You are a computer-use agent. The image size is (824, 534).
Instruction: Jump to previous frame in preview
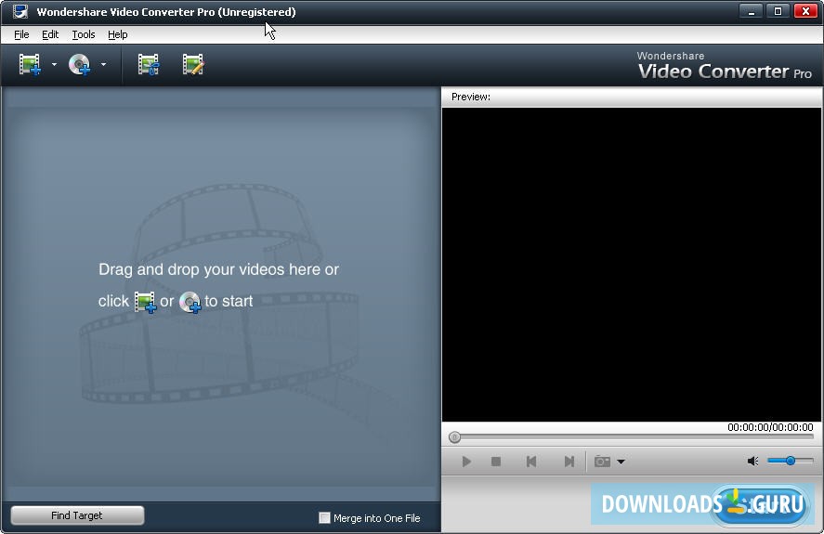(531, 462)
